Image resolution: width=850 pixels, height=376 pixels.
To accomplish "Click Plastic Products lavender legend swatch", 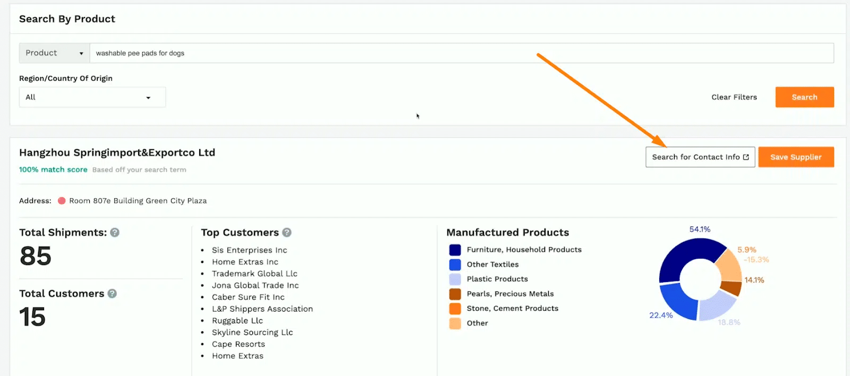I will pos(455,279).
